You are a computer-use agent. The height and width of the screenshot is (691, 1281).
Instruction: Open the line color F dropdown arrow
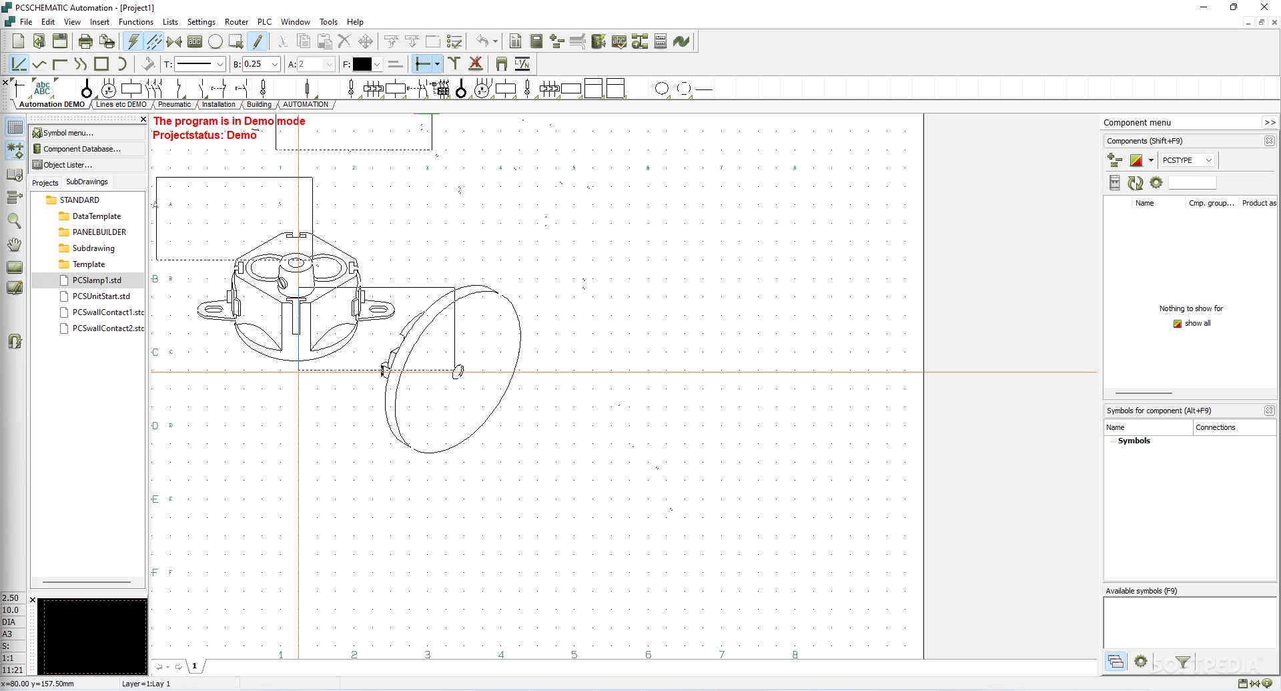coord(377,64)
